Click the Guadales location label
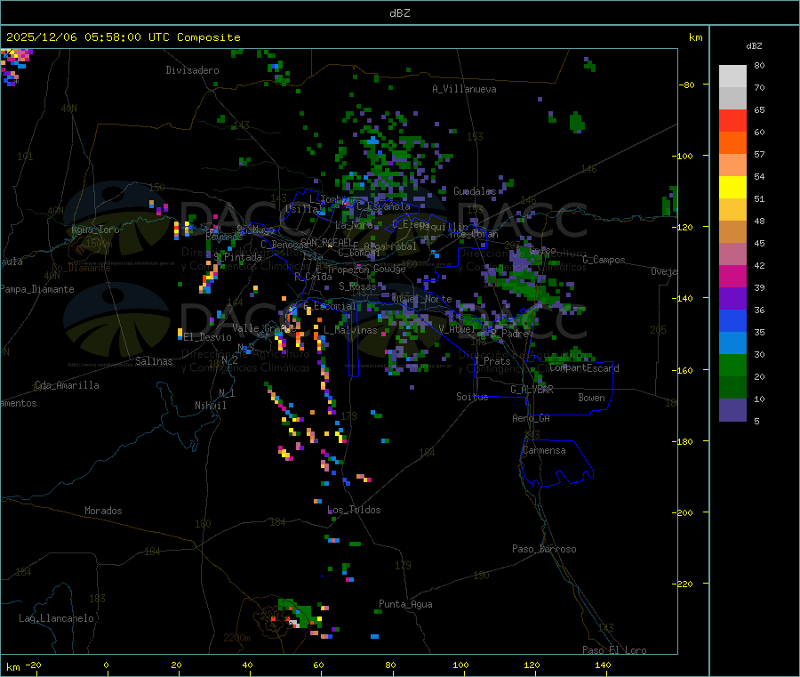The height and width of the screenshot is (677, 800). tap(475, 191)
